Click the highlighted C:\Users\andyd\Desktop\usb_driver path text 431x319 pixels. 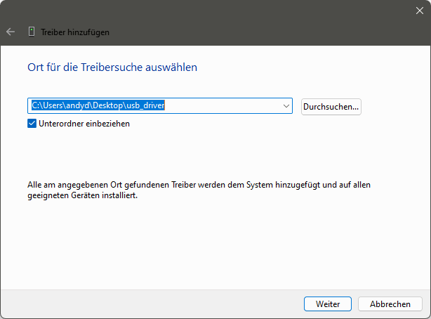pyautogui.click(x=98, y=105)
